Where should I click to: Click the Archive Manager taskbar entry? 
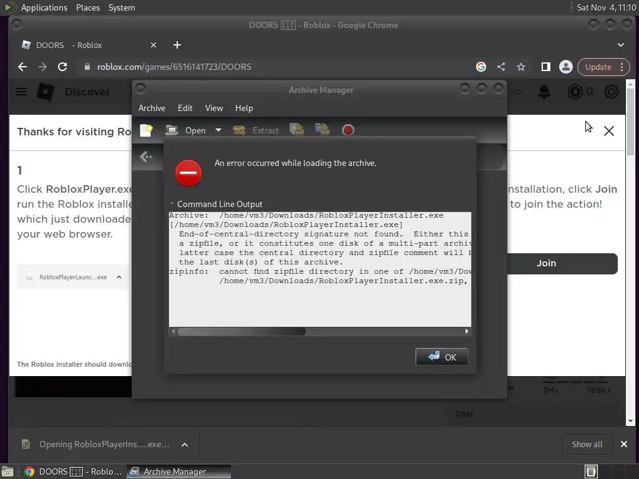pos(178,472)
